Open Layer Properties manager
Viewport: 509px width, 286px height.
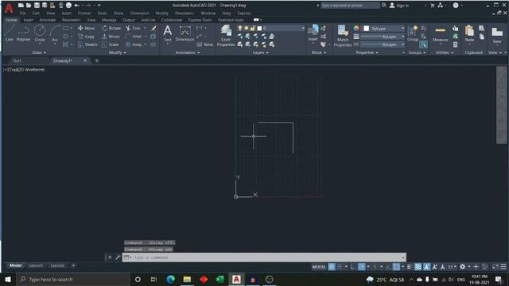tap(226, 36)
